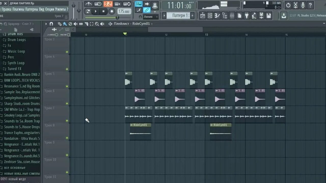Image resolution: width=326 pixels, height=183 pixels.
Task: Toggle the recording countdown 3.2 button
Action: pos(108,4)
